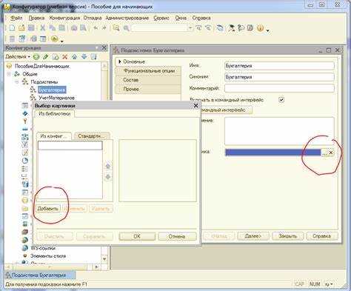351x291 pixels.
Task: Click the Cut scissors icon
Action: coord(42,28)
